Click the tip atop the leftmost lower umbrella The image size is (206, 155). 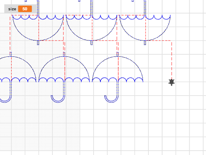11,54
